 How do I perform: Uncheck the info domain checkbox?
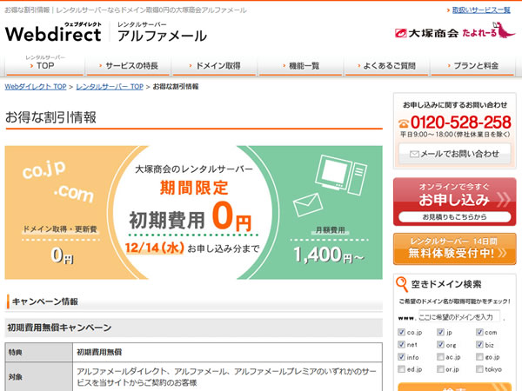pos(401,357)
